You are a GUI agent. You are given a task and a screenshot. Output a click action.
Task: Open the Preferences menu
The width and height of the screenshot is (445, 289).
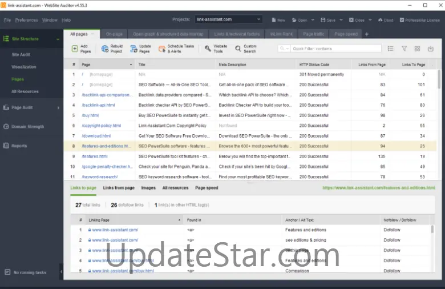[26, 20]
